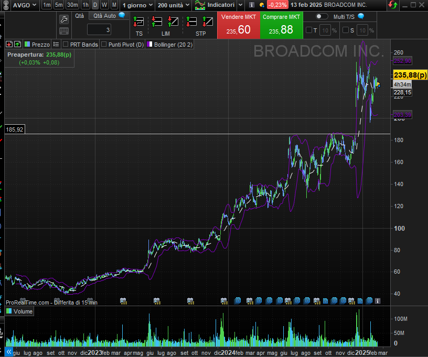Enable the PRT Bands checkbox

pyautogui.click(x=66, y=45)
